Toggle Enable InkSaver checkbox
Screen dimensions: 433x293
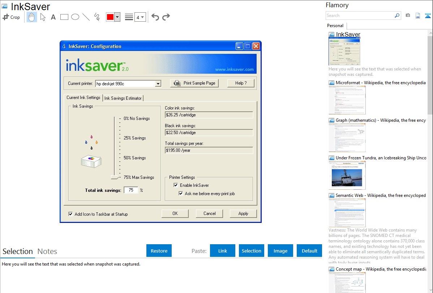coord(176,185)
